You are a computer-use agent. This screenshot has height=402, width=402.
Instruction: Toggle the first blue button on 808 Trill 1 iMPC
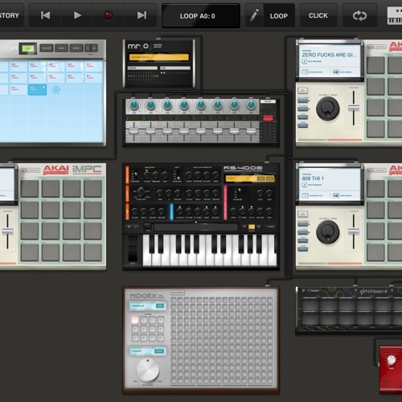pyautogui.click(x=303, y=224)
